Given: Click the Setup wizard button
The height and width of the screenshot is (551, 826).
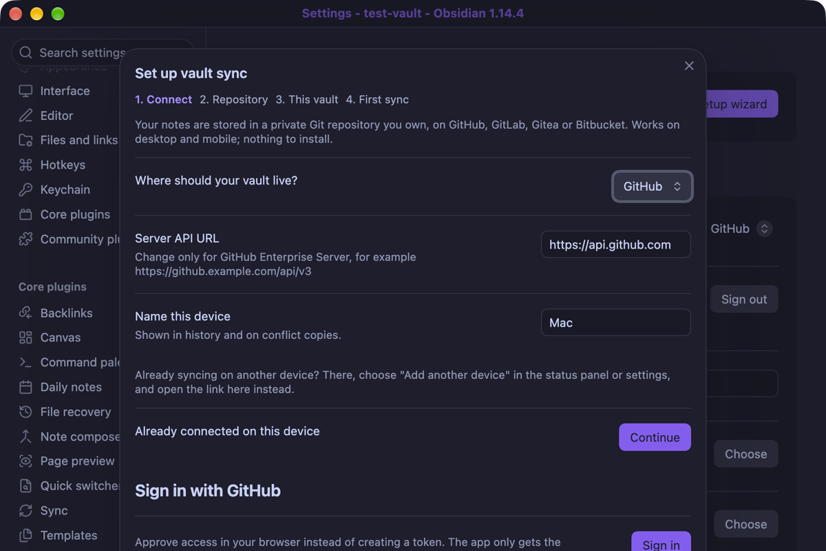Looking at the screenshot, I should [742, 104].
